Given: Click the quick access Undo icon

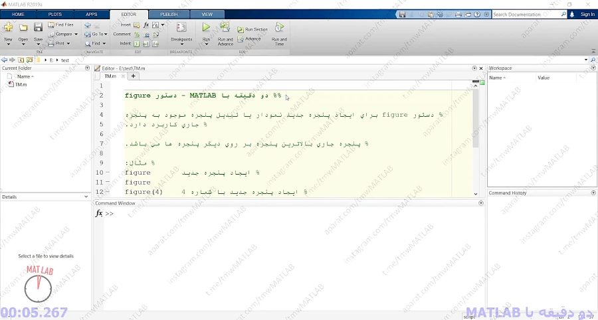Looking at the screenshot, I should [x=440, y=15].
